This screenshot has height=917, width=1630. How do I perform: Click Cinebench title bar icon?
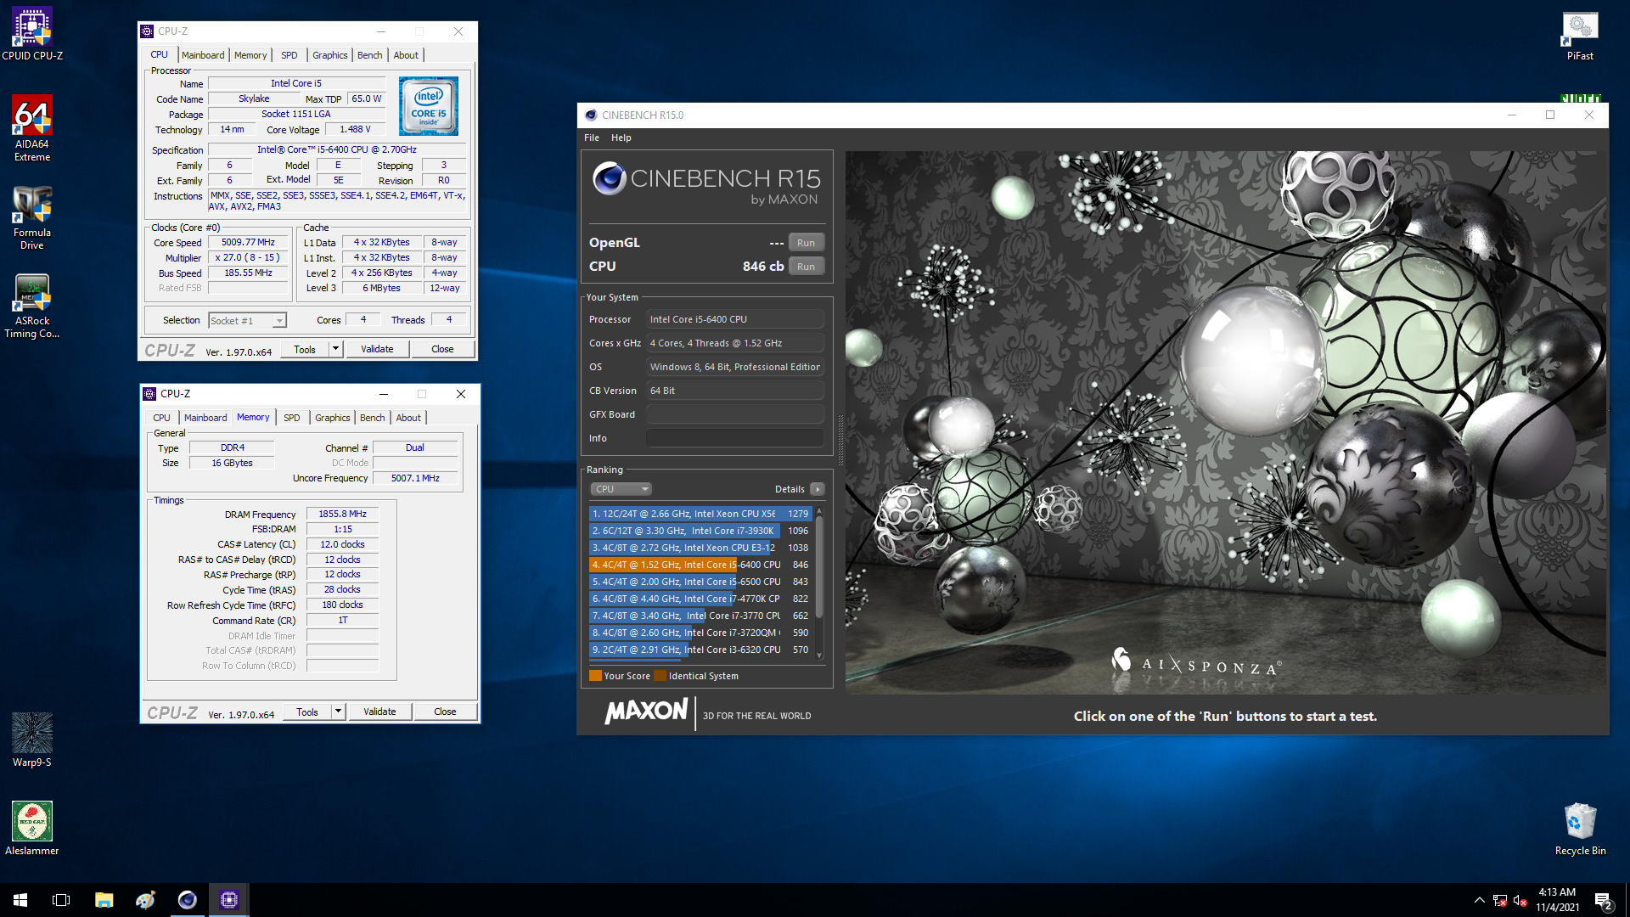[x=591, y=115]
